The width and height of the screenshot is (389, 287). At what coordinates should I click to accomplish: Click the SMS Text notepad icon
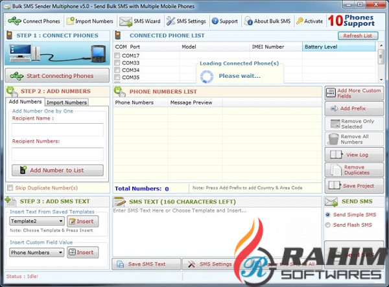tap(119, 201)
